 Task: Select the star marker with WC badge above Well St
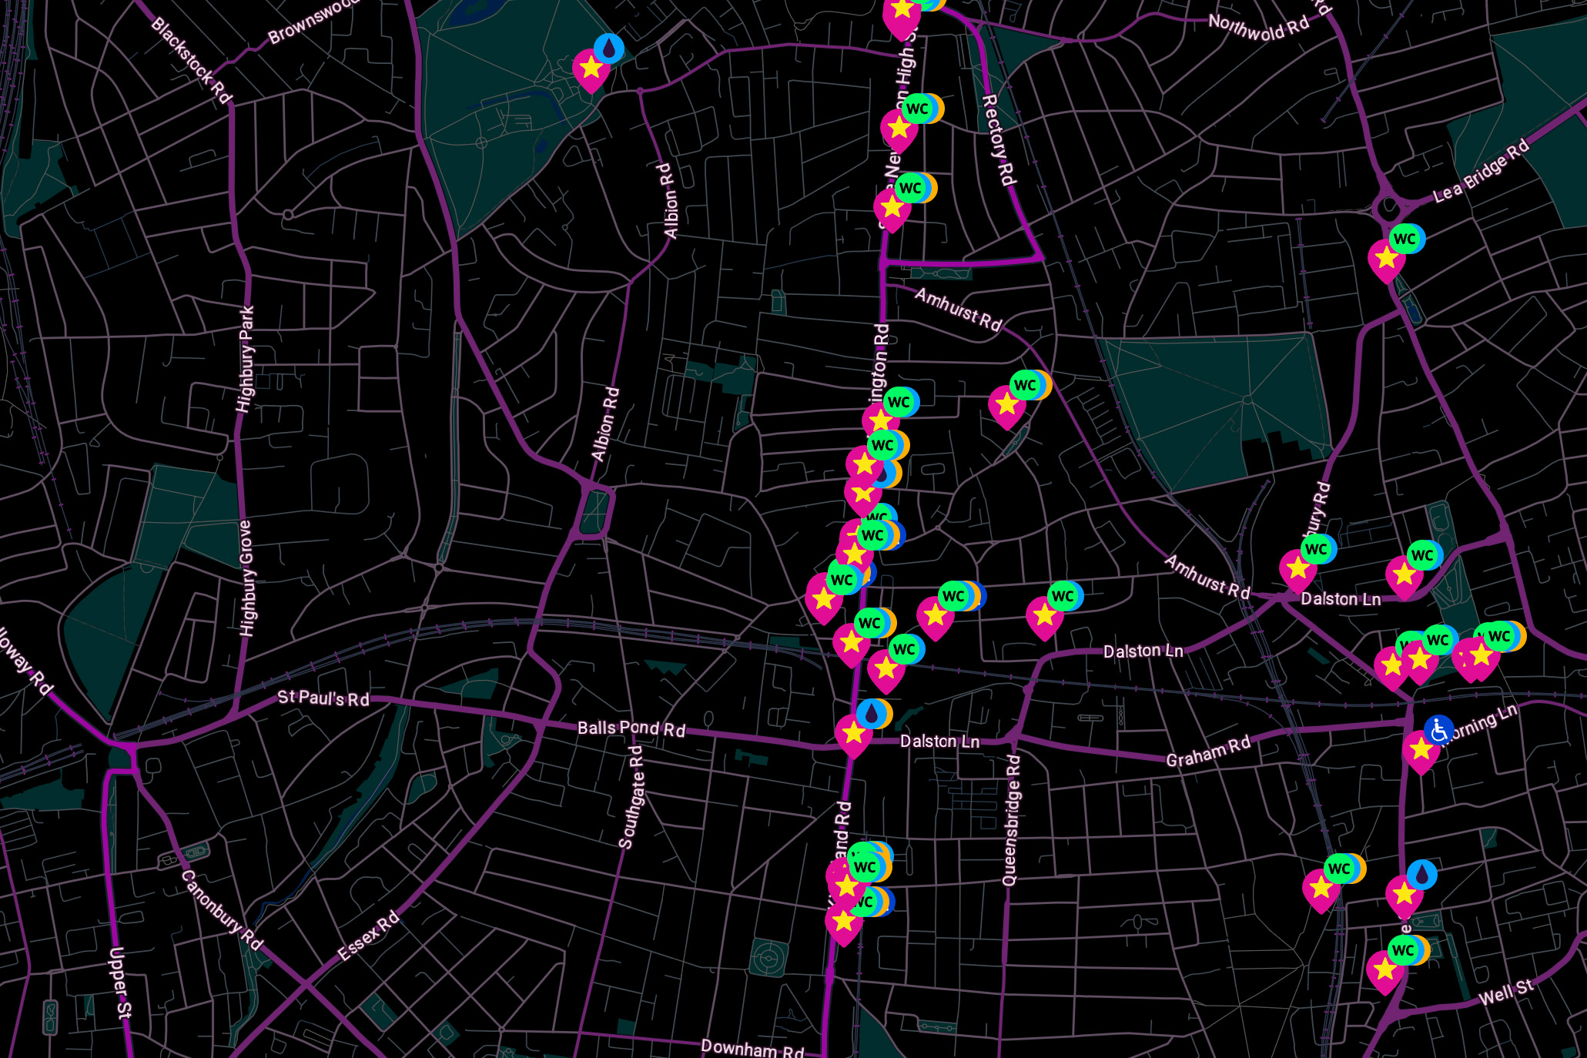pyautogui.click(x=1385, y=970)
